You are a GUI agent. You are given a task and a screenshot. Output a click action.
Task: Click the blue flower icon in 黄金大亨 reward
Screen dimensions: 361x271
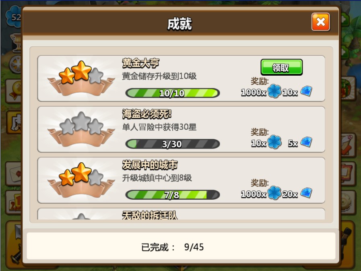(274, 91)
